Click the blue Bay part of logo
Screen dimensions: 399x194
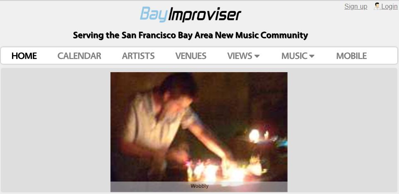tap(154, 15)
